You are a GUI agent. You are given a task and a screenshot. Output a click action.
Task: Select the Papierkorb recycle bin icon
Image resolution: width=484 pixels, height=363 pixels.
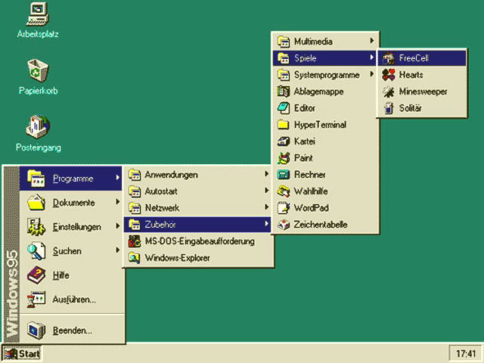[38, 70]
